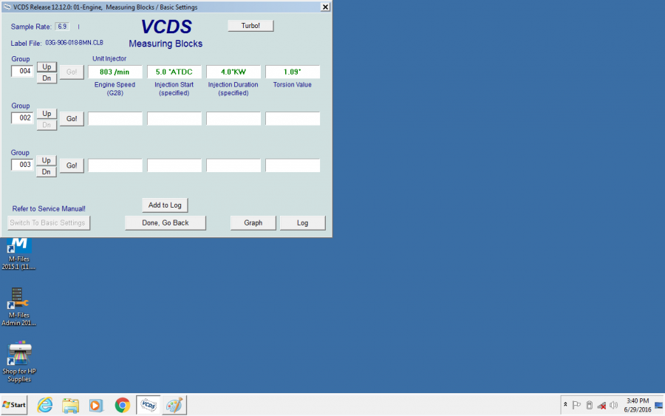Open Google Chrome from the taskbar
This screenshot has height=416, width=665.
click(x=122, y=405)
